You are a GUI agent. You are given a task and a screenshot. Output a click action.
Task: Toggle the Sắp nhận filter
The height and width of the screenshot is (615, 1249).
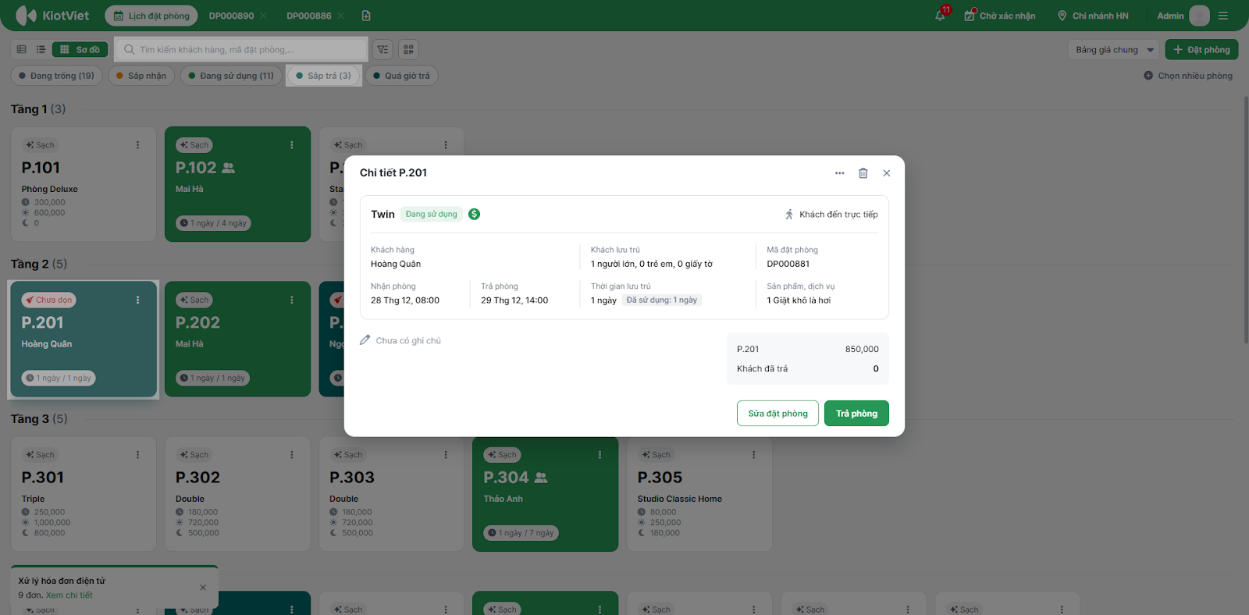pyautogui.click(x=141, y=76)
